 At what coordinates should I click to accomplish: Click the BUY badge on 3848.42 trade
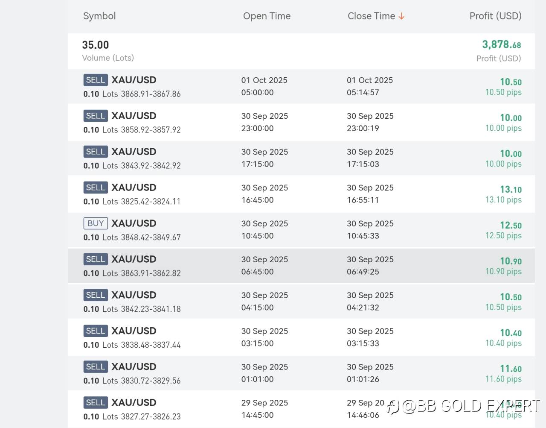95,223
